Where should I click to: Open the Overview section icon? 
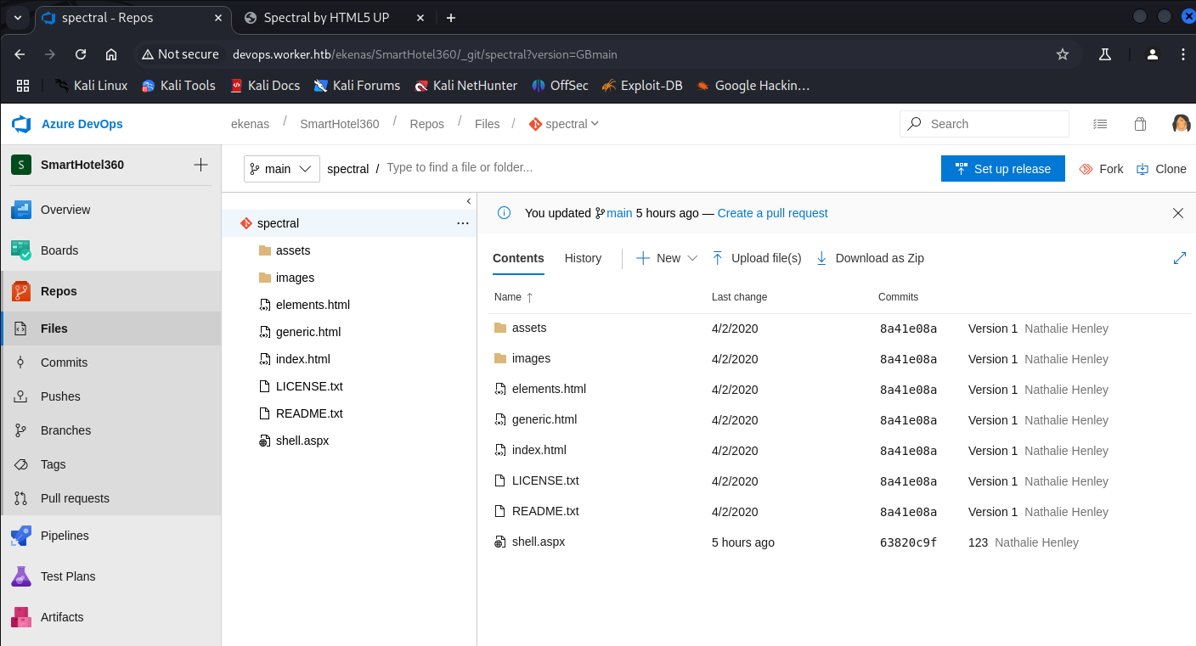[x=21, y=210]
